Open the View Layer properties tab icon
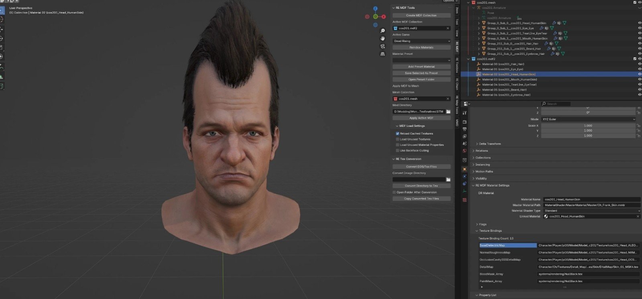The image size is (642, 299). point(465,136)
